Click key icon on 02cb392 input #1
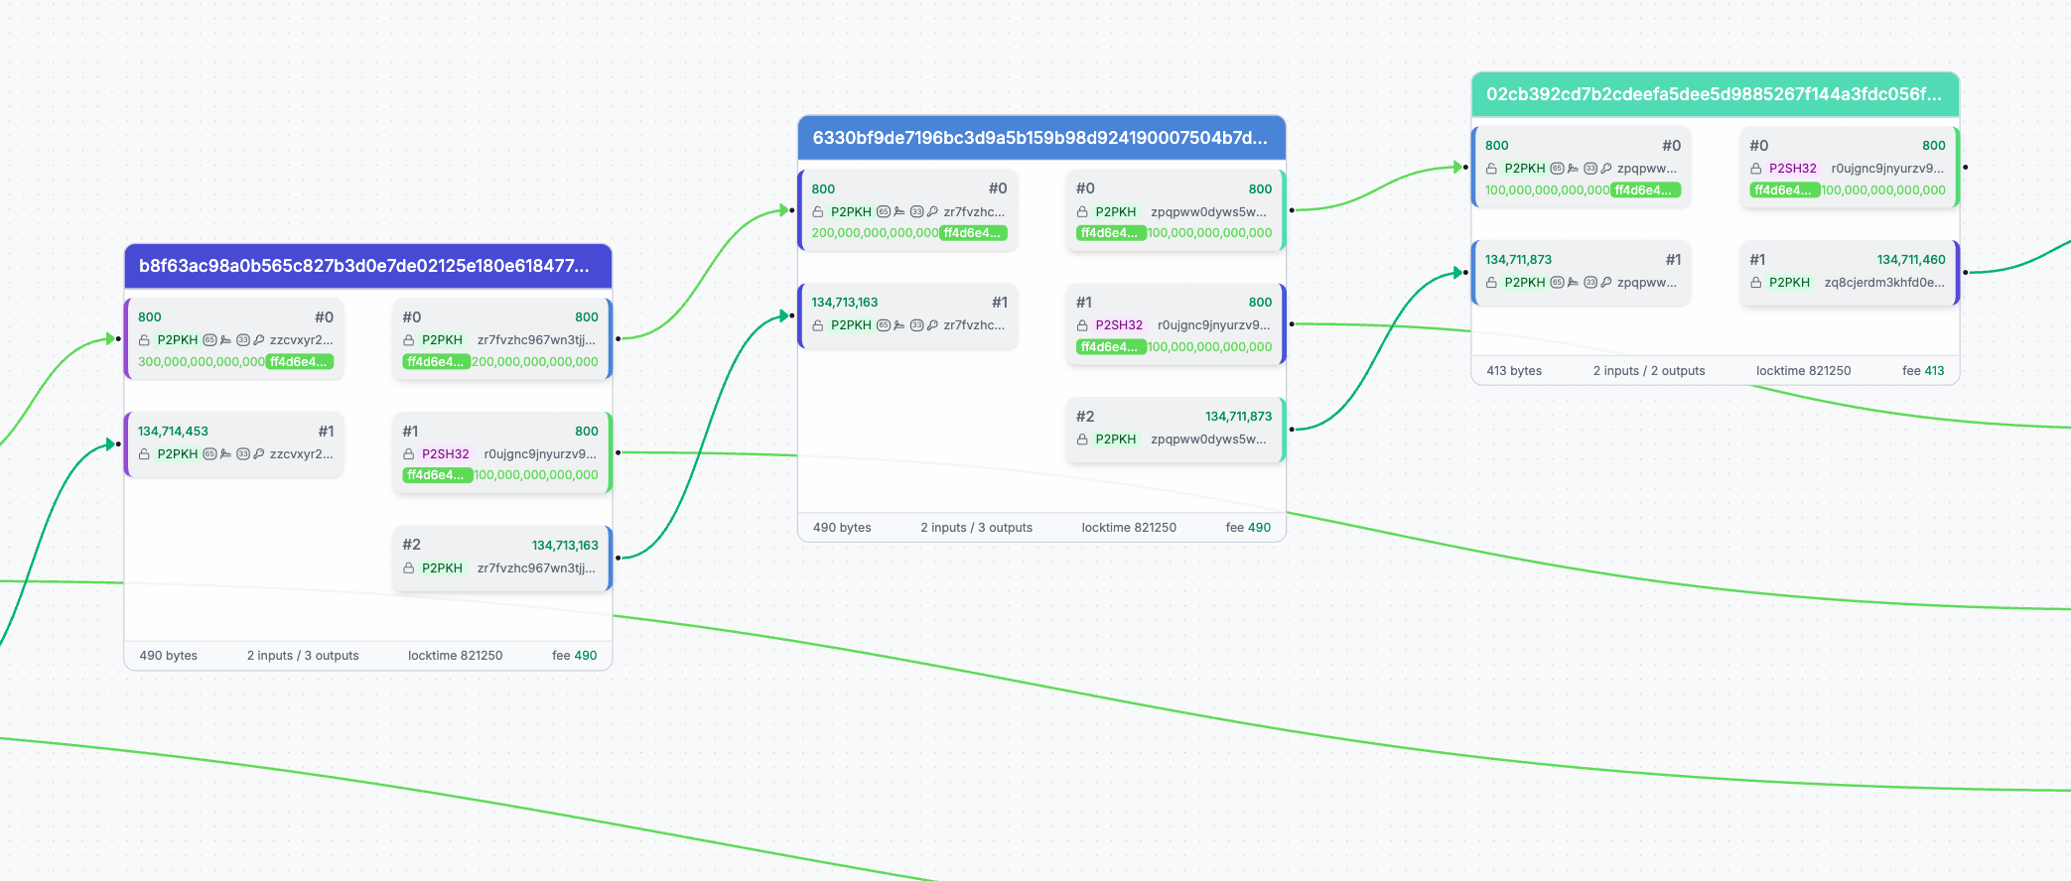The image size is (2071, 881). pyautogui.click(x=1606, y=283)
